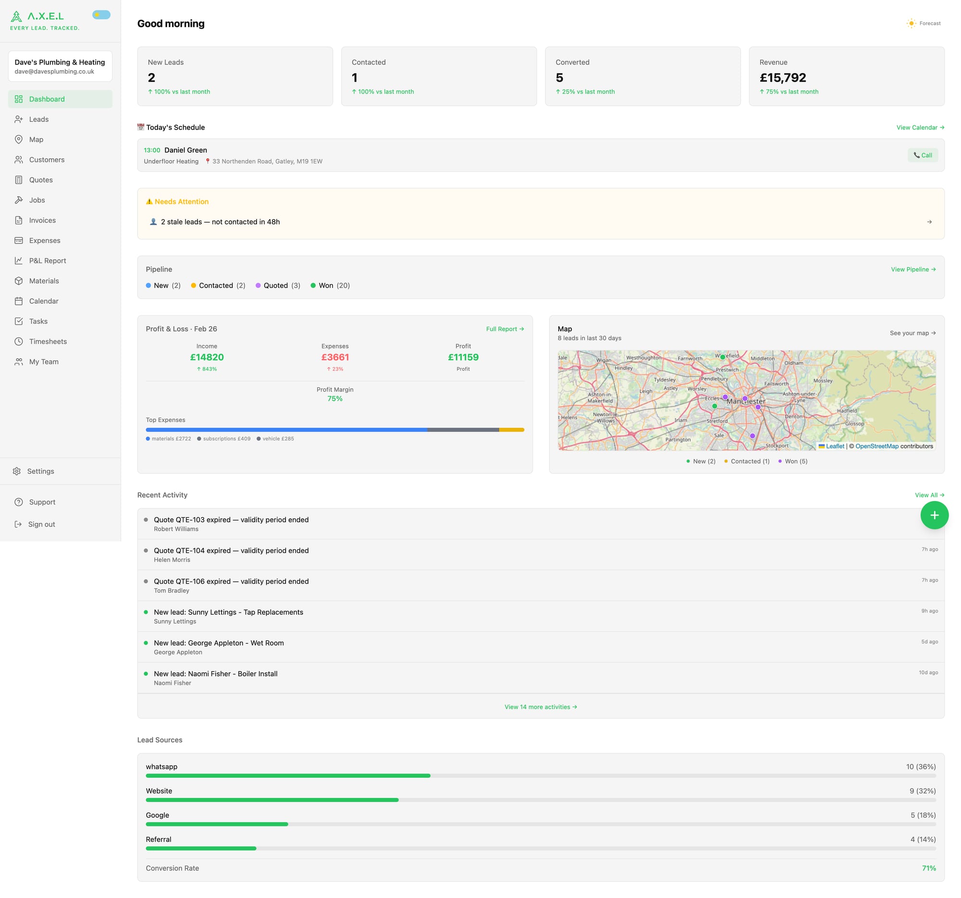Click the Manchester map preview
This screenshot has width=961, height=898.
(x=747, y=400)
